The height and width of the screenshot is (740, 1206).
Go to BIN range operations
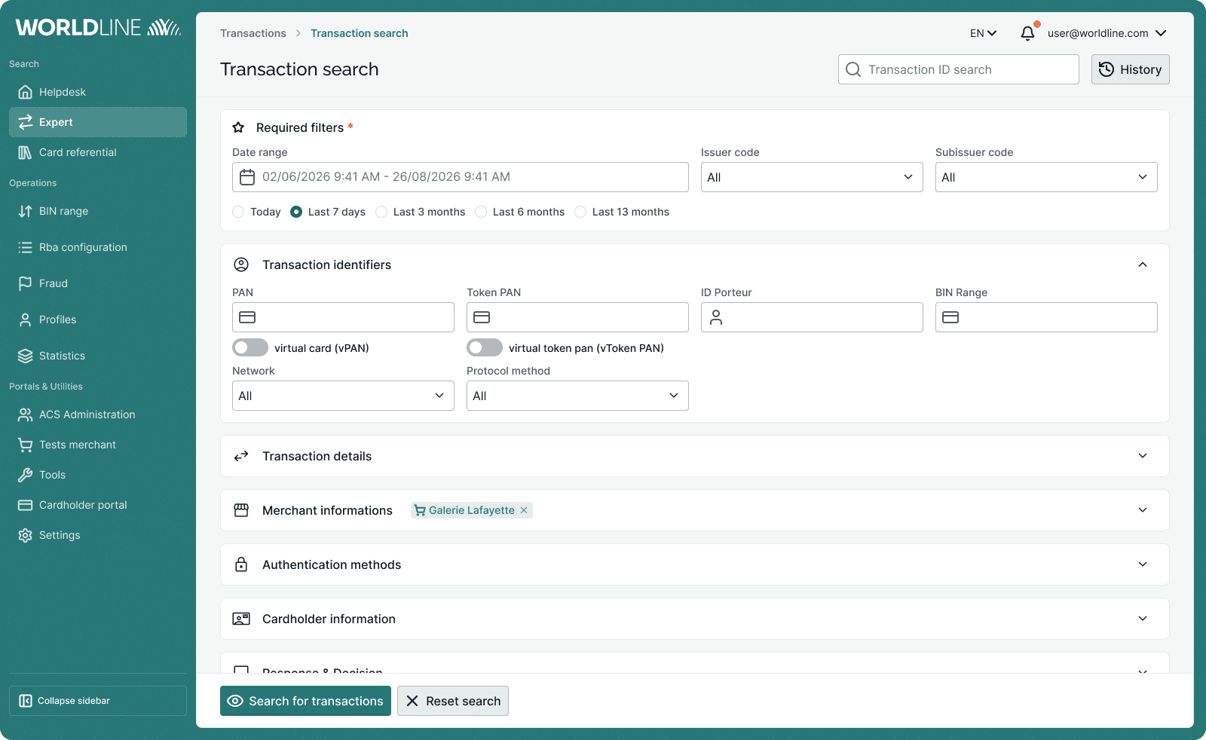(x=98, y=211)
